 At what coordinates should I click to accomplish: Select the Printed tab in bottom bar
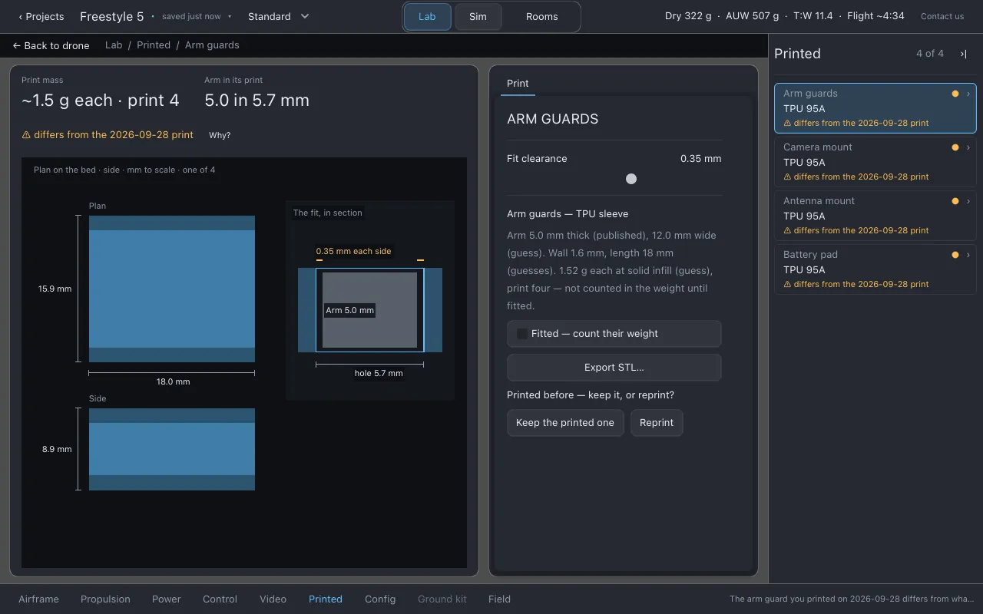tap(326, 599)
